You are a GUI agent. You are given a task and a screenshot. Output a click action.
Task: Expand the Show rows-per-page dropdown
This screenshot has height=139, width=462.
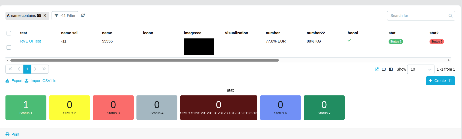420,69
